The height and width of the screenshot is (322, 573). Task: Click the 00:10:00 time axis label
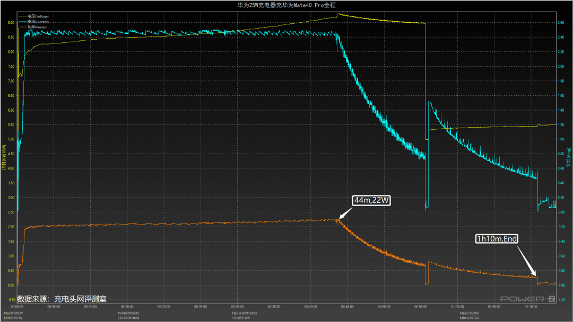[x=90, y=307]
